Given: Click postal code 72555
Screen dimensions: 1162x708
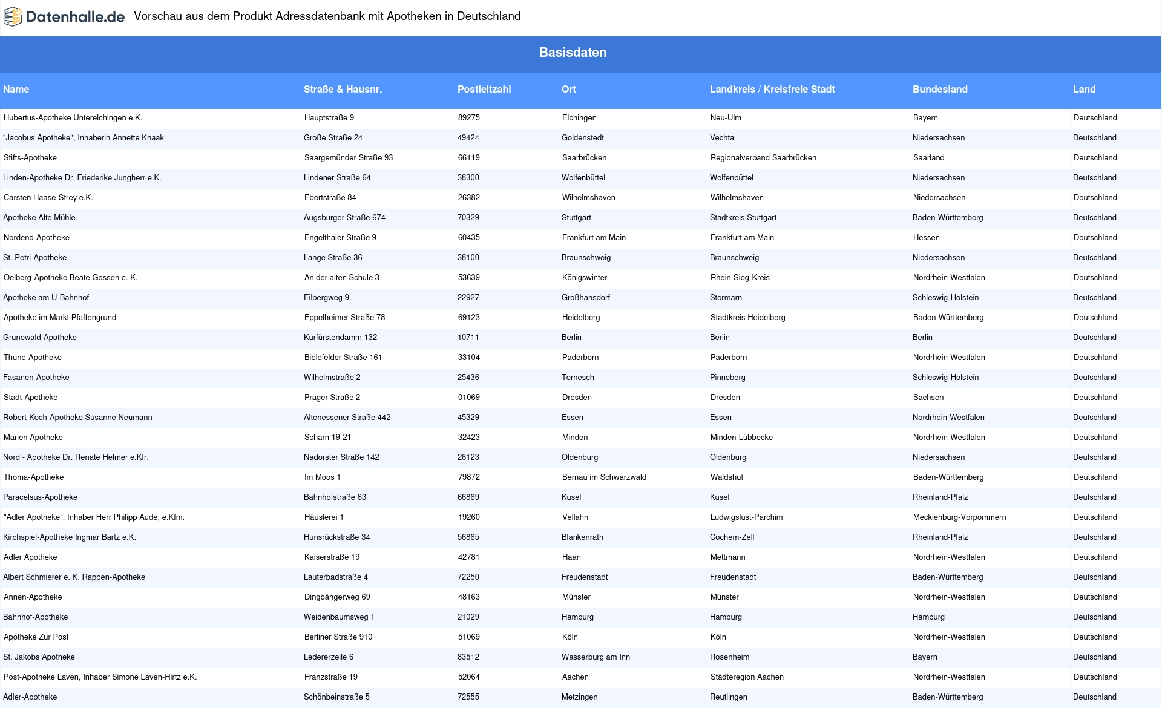Looking at the screenshot, I should point(468,697).
